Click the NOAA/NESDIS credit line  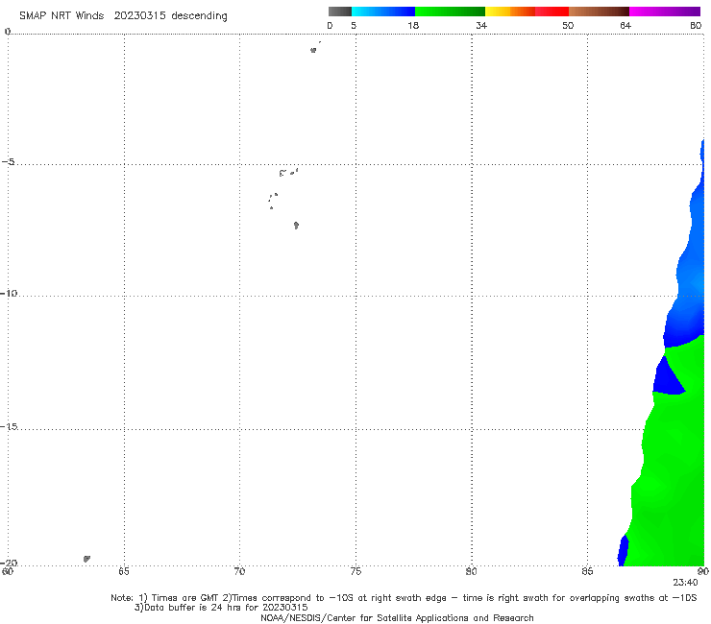(397, 618)
